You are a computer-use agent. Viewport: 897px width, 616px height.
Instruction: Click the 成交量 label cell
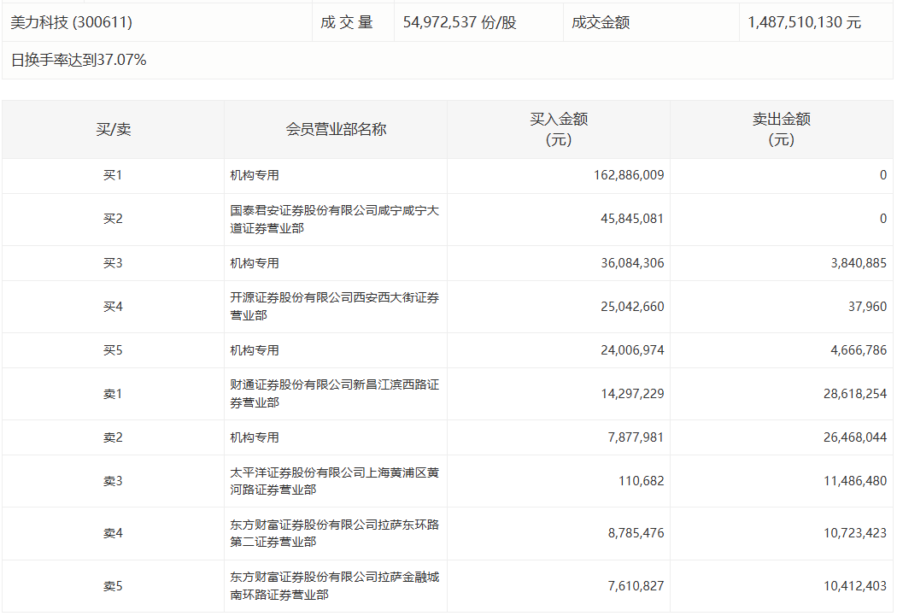347,22
